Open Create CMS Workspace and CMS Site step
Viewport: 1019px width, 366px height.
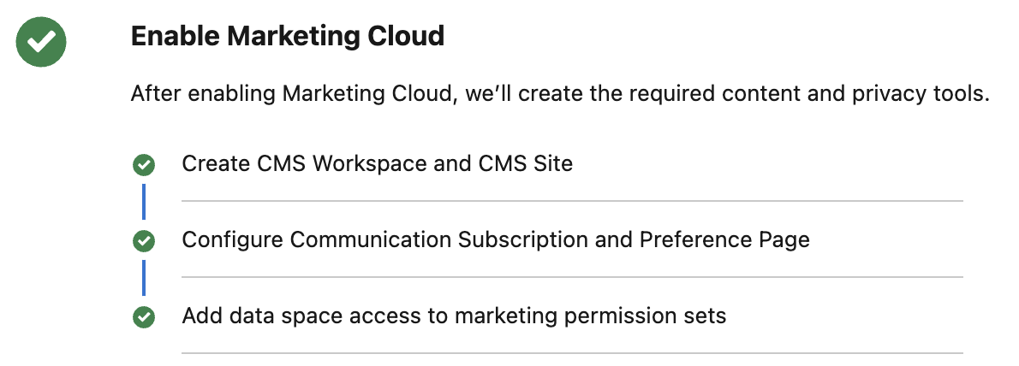tap(377, 163)
